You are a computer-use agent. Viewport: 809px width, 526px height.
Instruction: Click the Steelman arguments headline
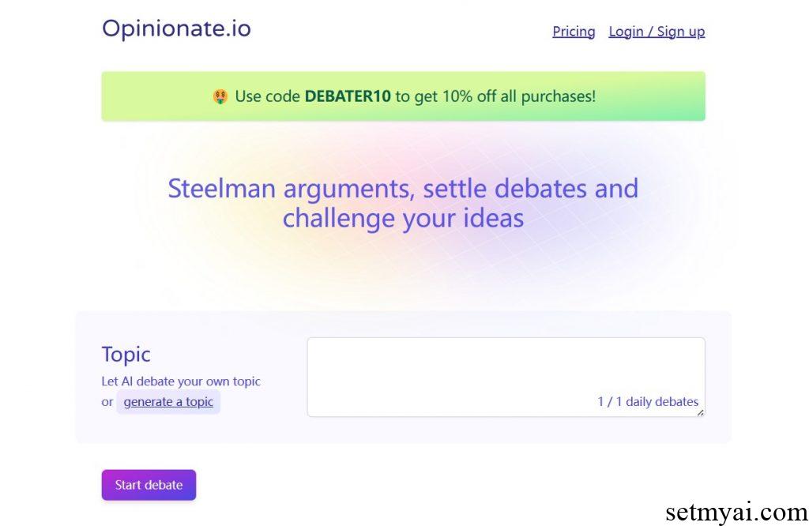coord(404,188)
